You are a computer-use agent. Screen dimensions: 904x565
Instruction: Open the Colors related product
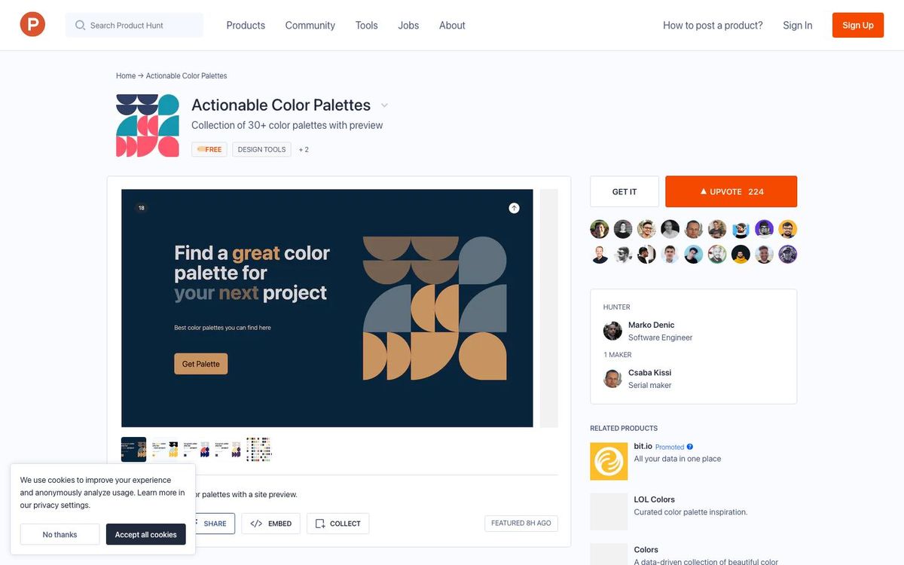(x=646, y=550)
